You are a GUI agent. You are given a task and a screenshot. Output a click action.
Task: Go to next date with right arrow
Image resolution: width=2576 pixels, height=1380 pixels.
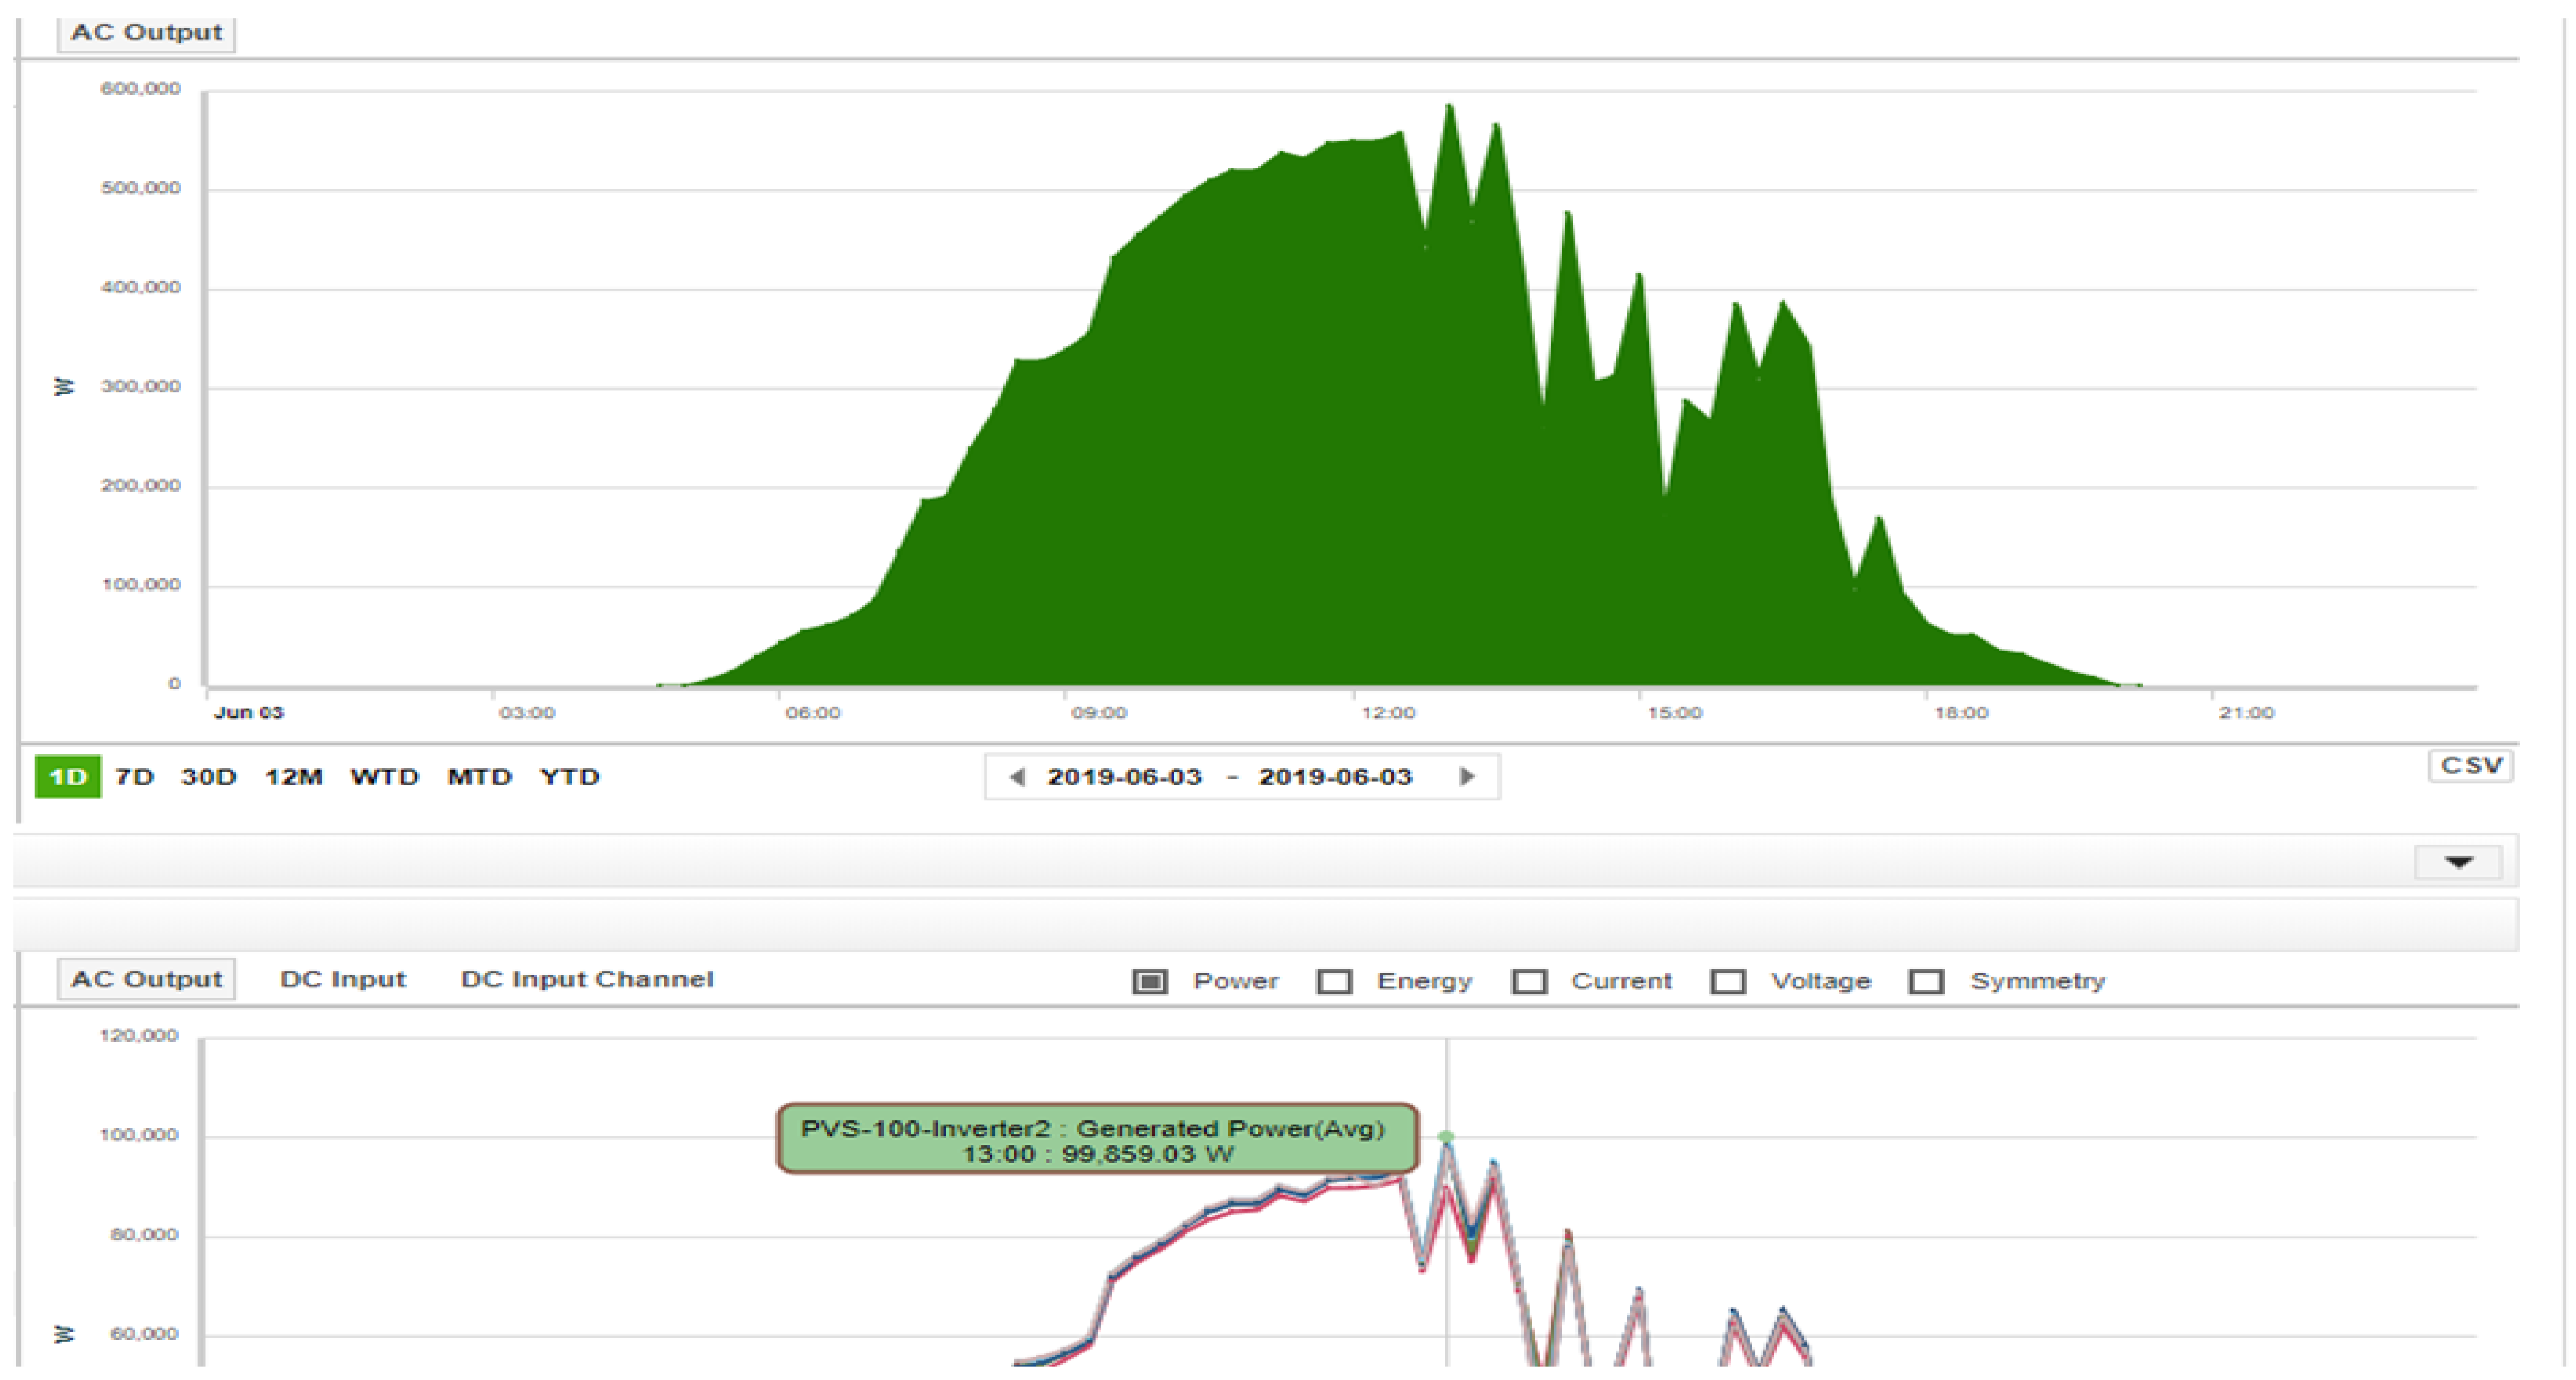click(1467, 777)
